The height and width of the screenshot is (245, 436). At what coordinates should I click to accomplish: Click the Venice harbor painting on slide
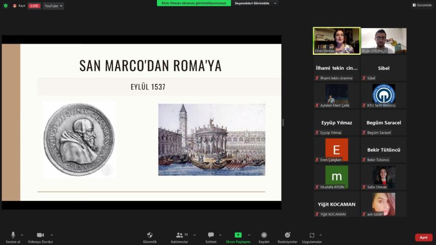212,140
